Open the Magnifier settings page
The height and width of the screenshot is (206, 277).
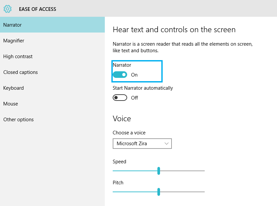click(52, 41)
